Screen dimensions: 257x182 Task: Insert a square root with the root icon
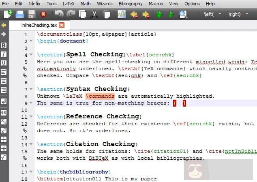coord(4,157)
